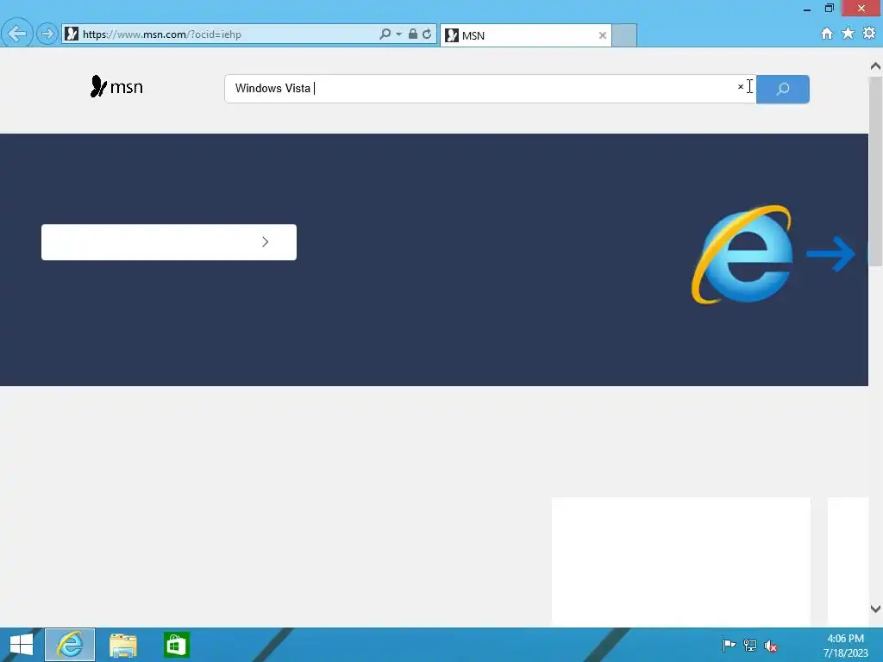The height and width of the screenshot is (662, 883).
Task: Restore down the Internet Explorer window
Action: click(829, 8)
